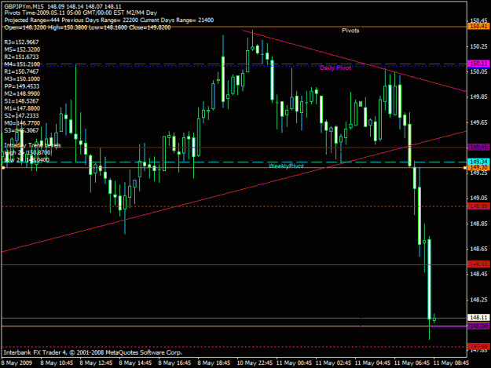Click the 148.85 price scale value
Viewport: 491px width, 368px height.
pyautogui.click(x=478, y=224)
